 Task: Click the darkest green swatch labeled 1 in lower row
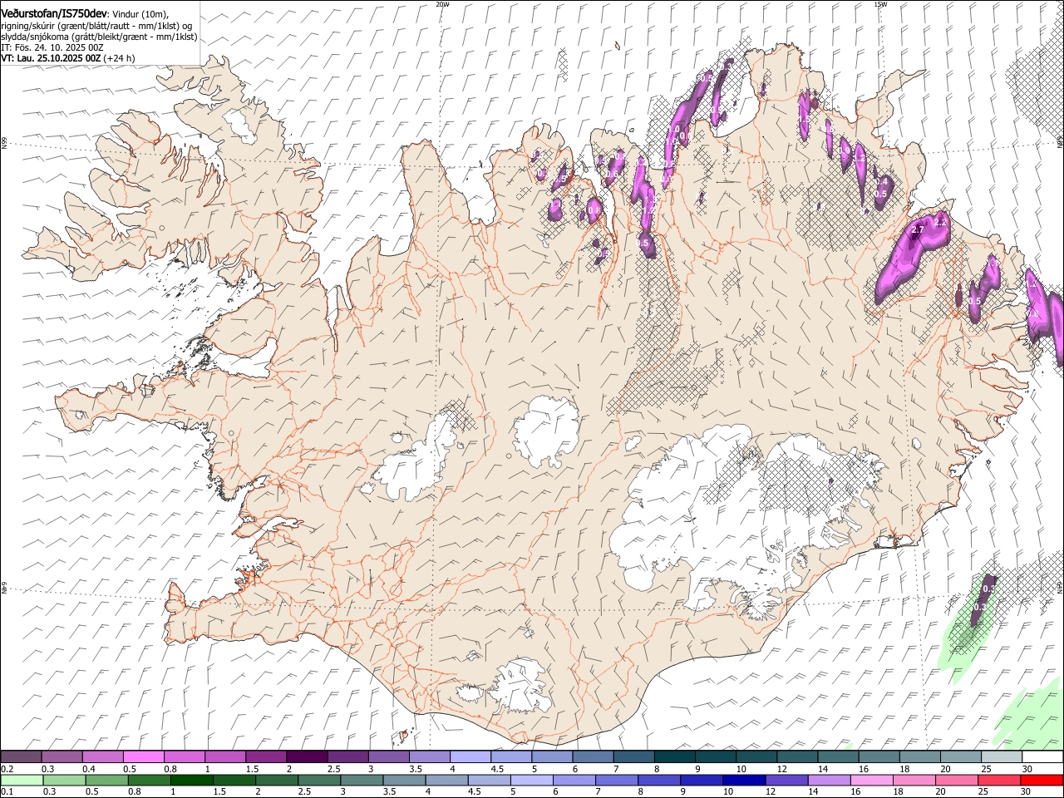[x=191, y=780]
